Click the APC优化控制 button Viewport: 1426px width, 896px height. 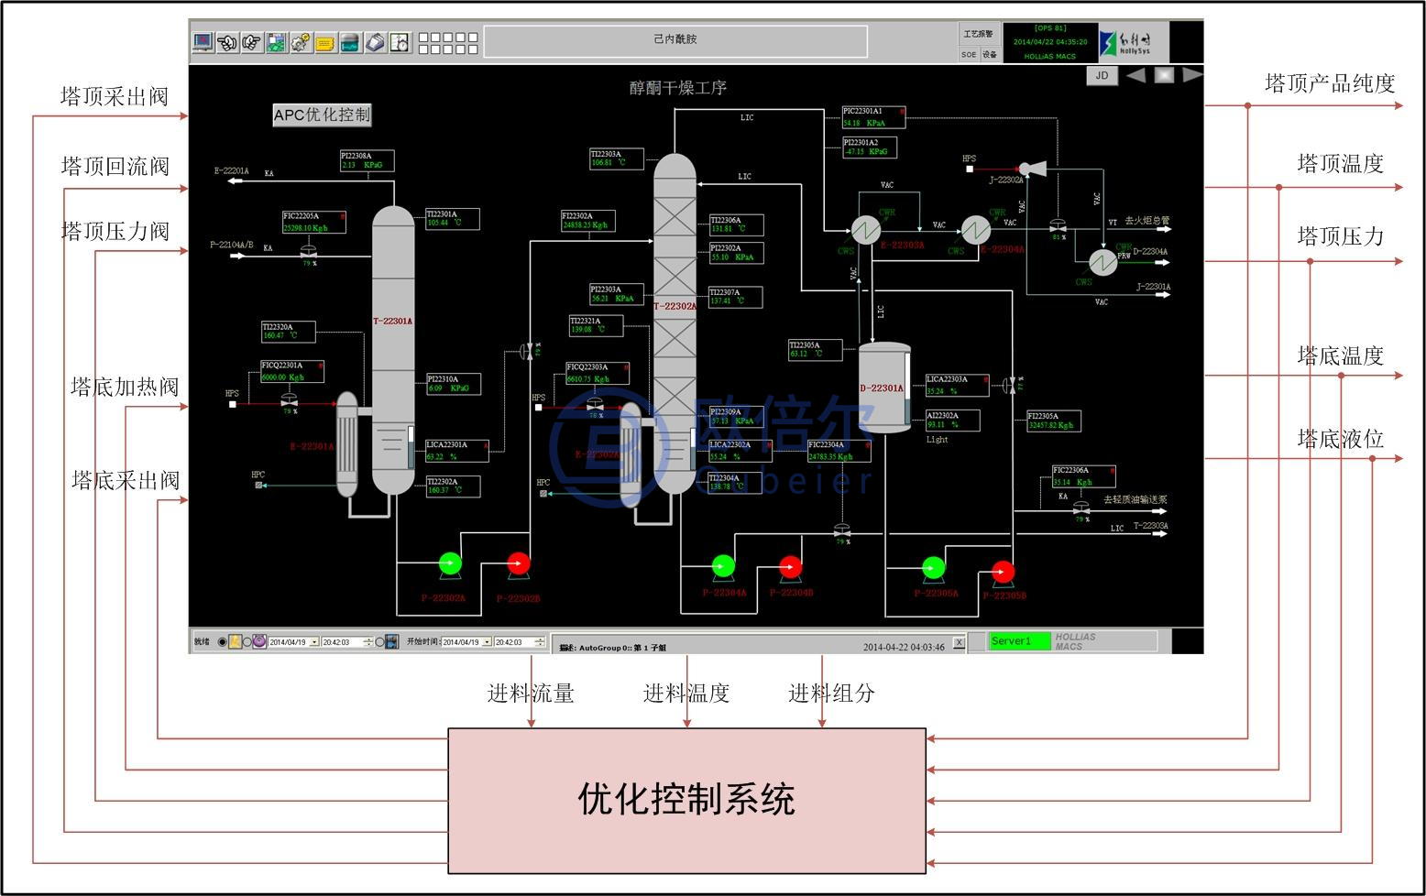(x=322, y=115)
